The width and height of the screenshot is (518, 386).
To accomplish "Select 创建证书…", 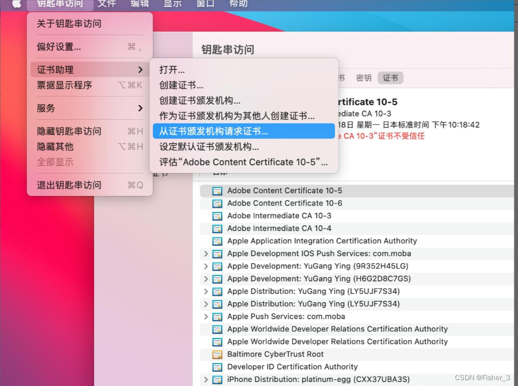I will coord(244,85).
